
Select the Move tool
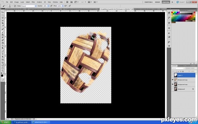coord(3,12)
